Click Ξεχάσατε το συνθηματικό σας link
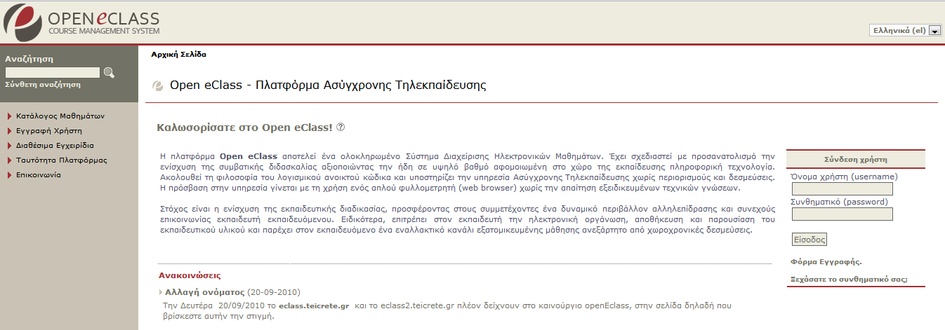 pyautogui.click(x=849, y=279)
